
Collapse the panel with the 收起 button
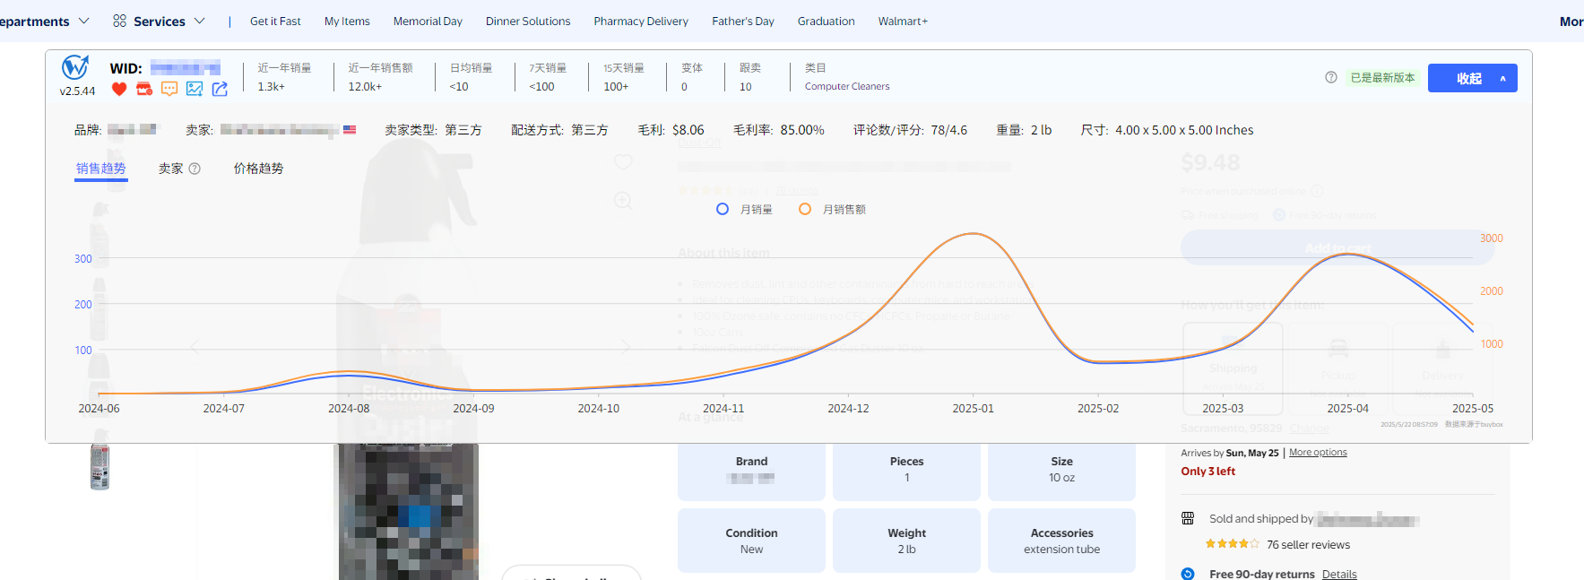[x=1472, y=78]
